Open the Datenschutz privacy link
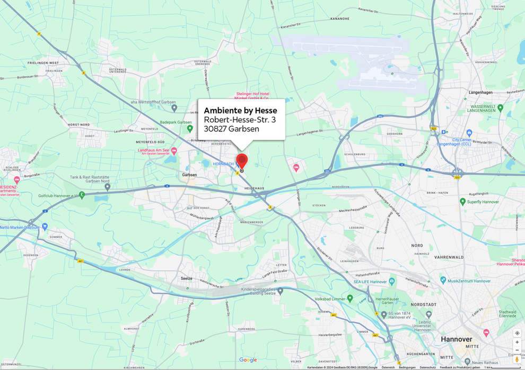Viewport: 525px width, 370px height. point(427,367)
